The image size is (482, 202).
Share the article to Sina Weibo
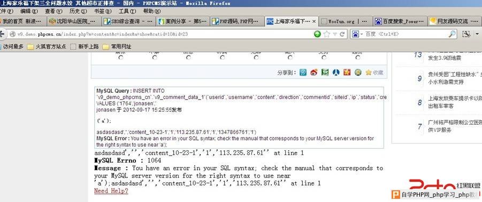tap(313, 72)
